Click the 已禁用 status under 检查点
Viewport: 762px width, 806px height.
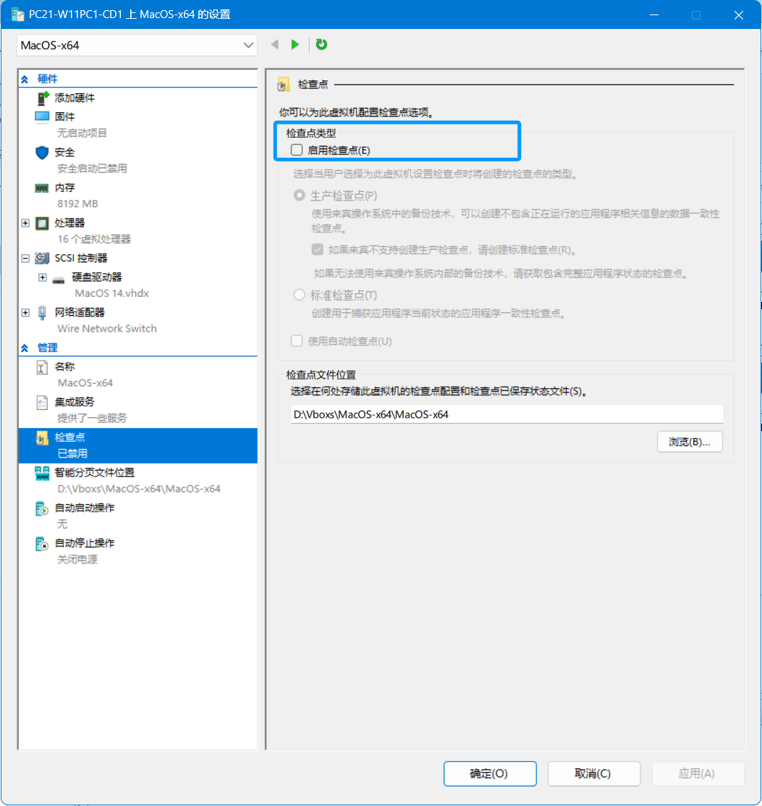tap(72, 454)
